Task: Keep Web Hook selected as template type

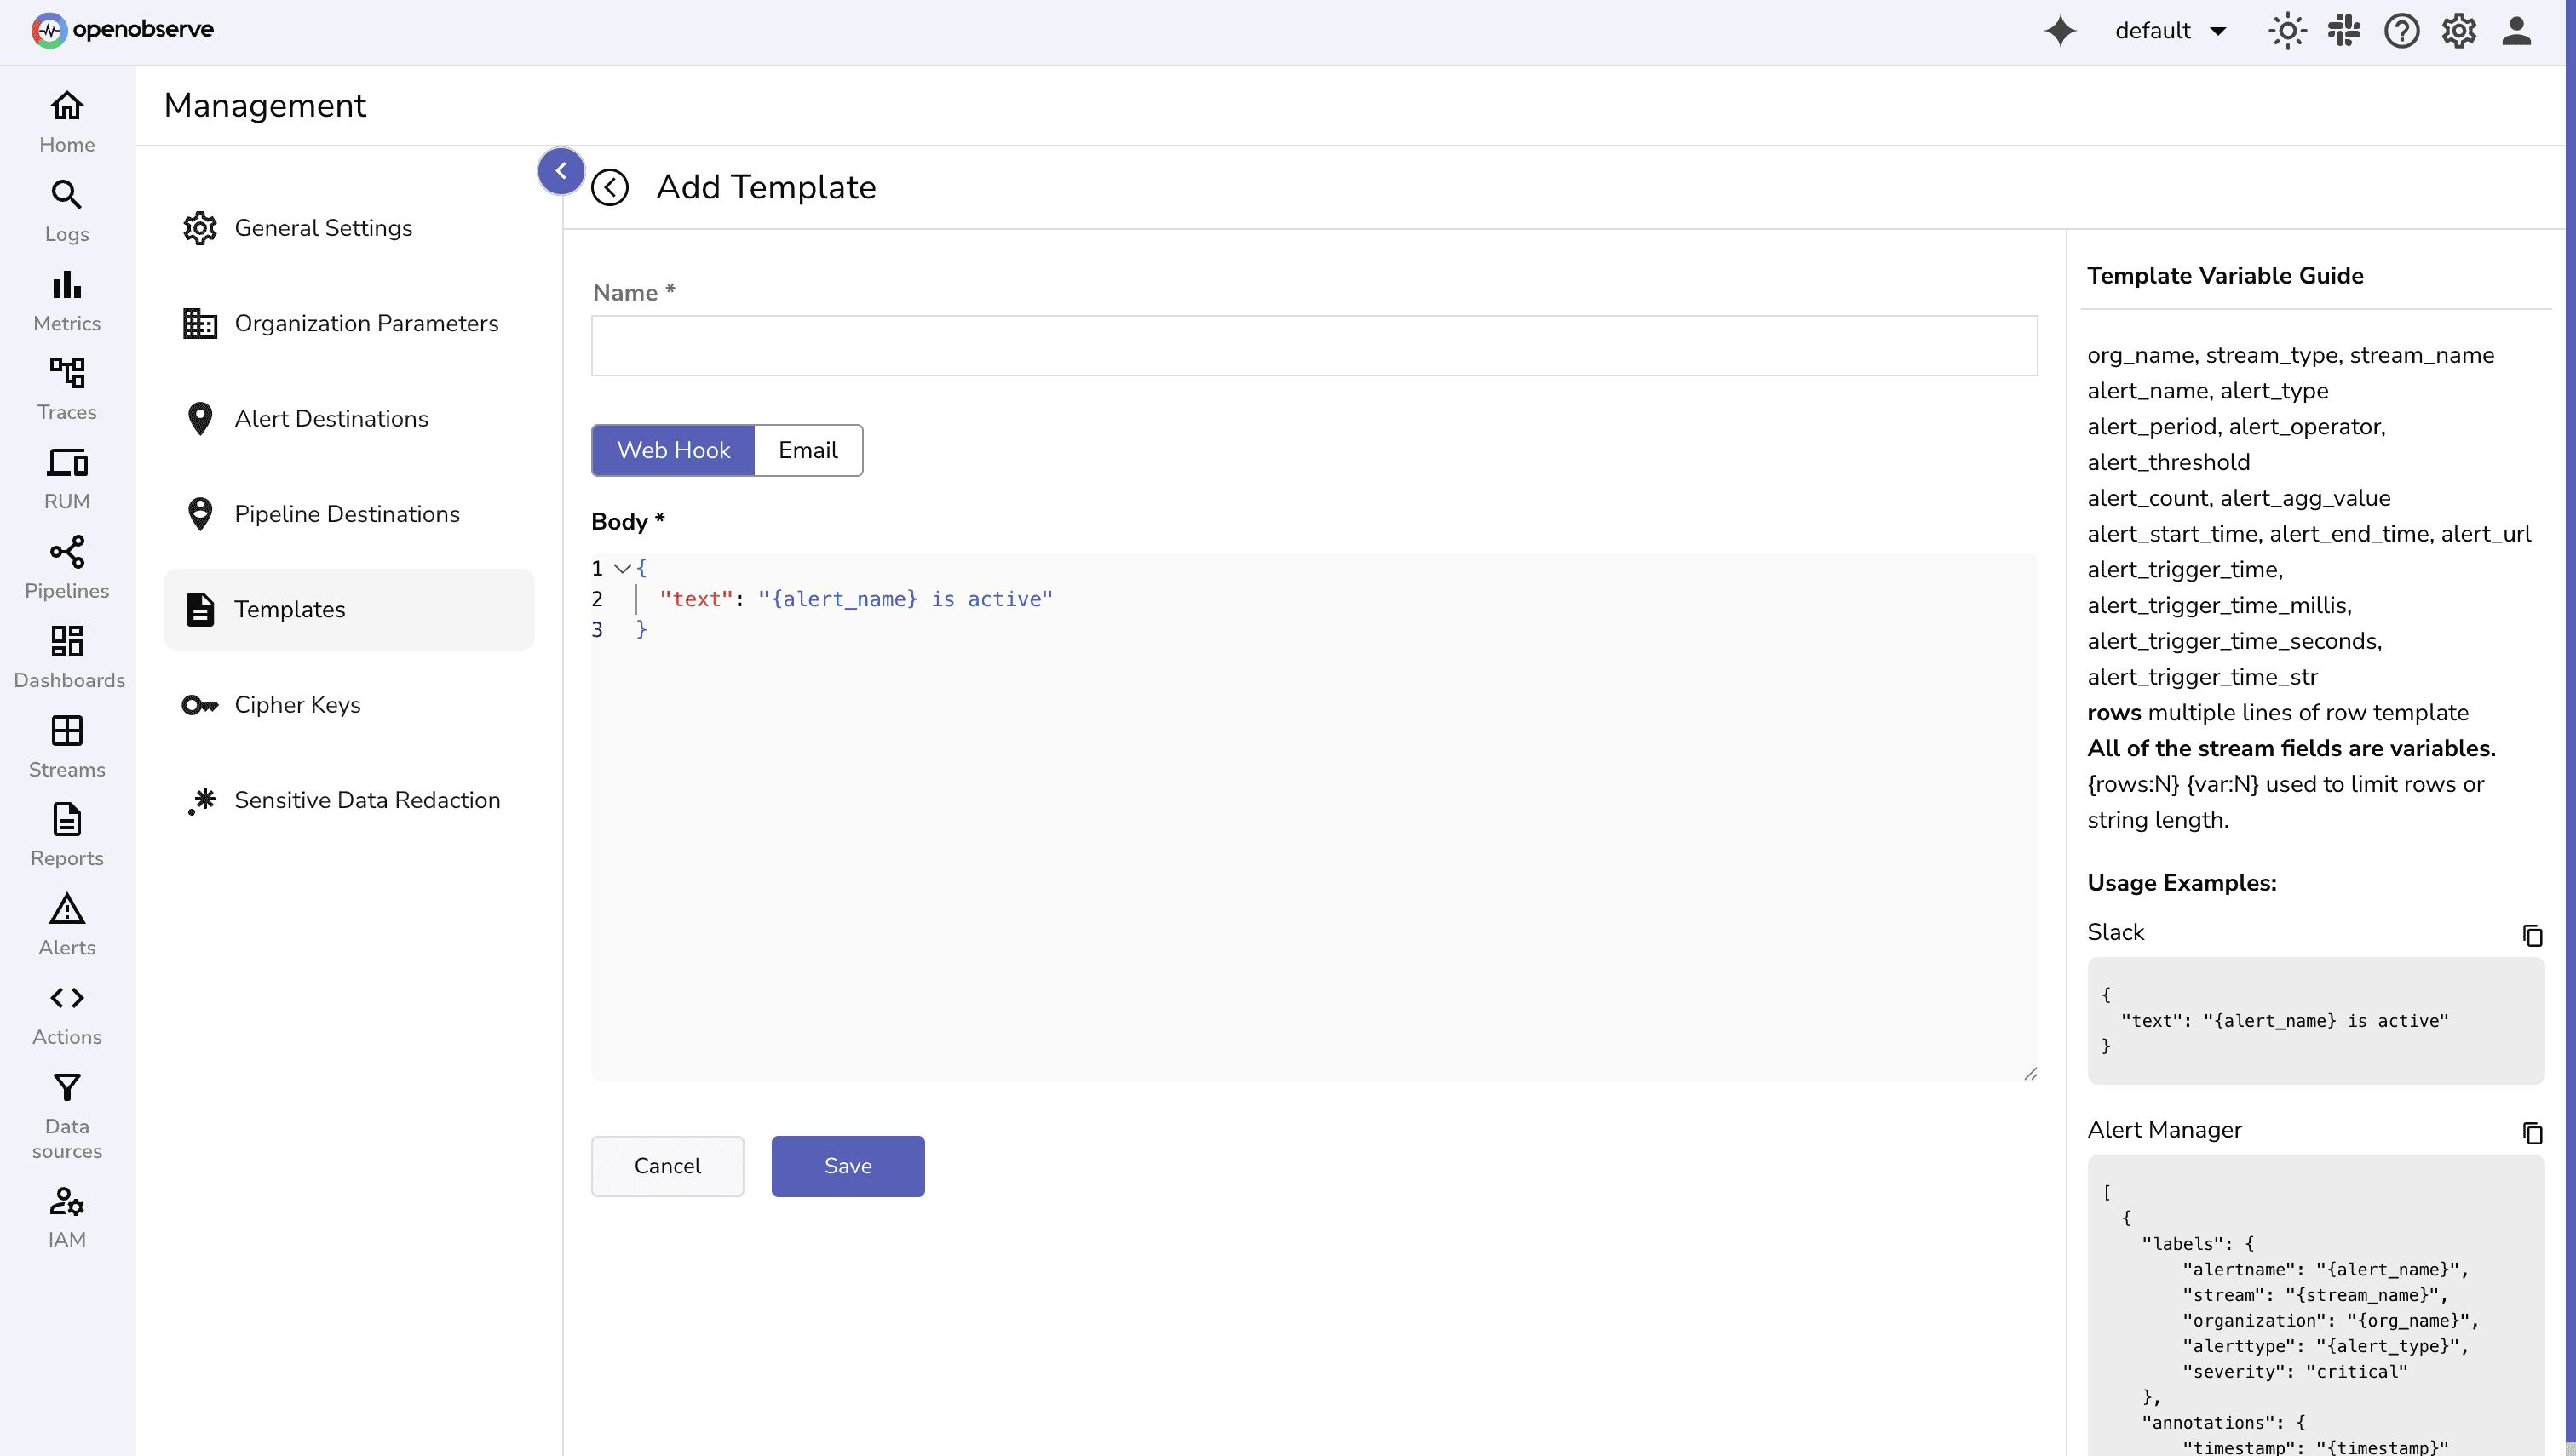Action: (672, 450)
